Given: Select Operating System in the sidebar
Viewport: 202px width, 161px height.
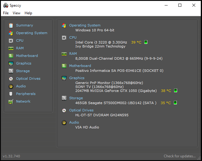Looking at the screenshot, I should 32,33.
